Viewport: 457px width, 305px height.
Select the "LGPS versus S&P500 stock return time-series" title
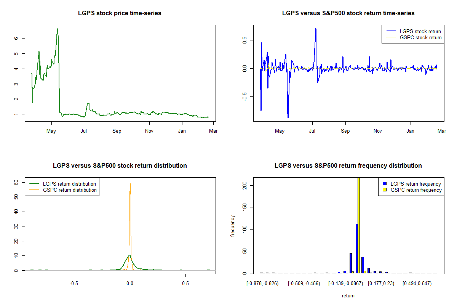(x=348, y=13)
